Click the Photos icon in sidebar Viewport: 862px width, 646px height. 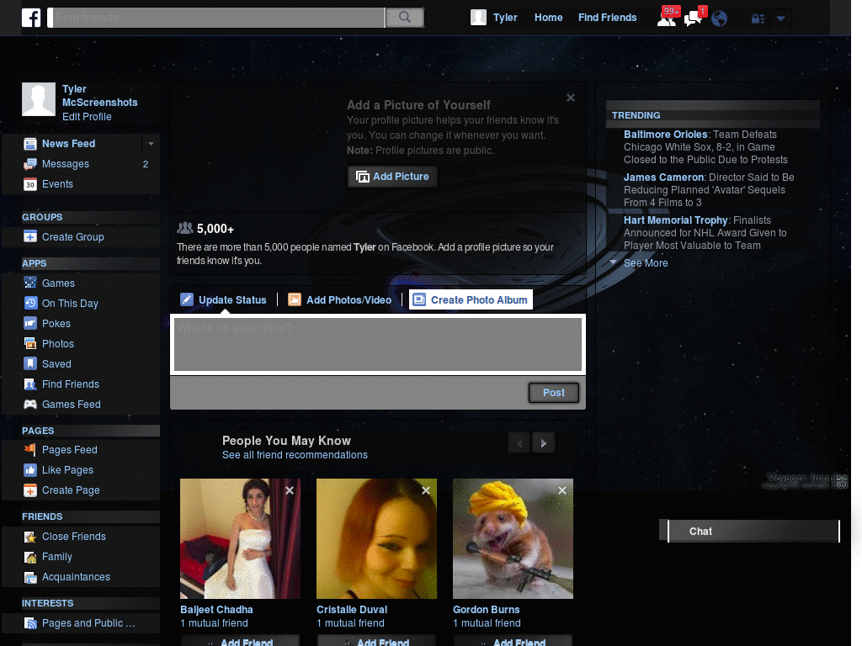[30, 344]
